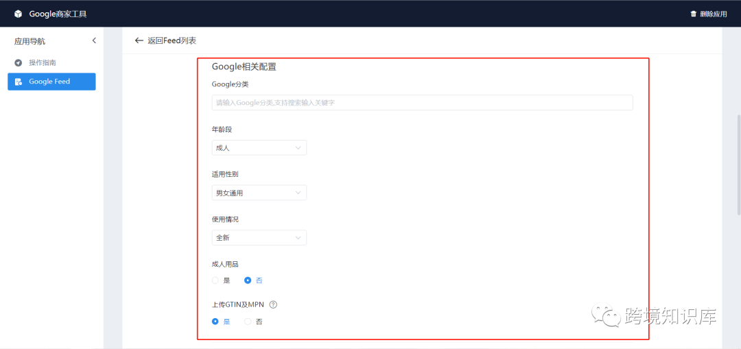This screenshot has width=741, height=349.
Task: Click the 成人用品 field label
Action: coord(225,264)
